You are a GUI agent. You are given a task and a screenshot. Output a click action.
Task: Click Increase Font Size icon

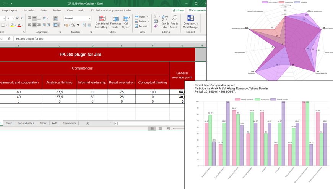point(18,18)
